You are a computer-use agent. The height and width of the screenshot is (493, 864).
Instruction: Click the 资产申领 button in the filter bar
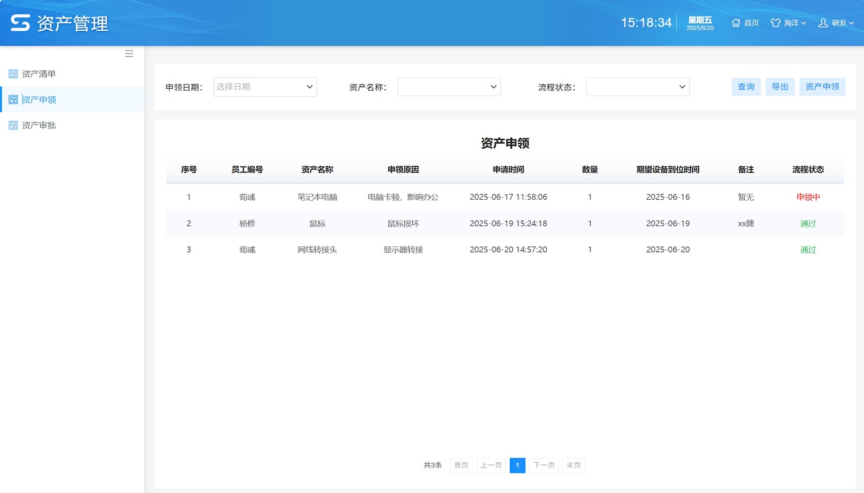822,87
